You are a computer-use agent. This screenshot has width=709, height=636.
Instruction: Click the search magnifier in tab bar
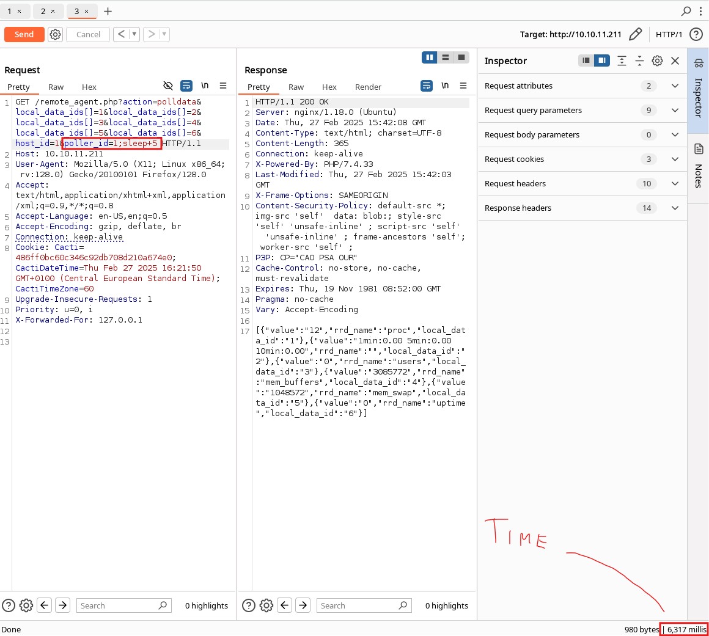coord(686,11)
